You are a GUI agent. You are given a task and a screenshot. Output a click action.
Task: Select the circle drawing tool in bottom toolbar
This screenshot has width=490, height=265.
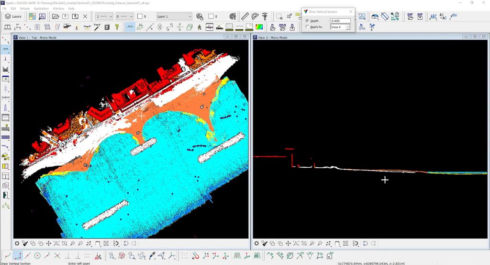point(37,256)
